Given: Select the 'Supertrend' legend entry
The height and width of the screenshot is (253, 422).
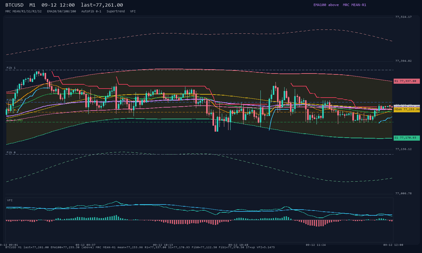Looking at the screenshot, I should (116, 11).
